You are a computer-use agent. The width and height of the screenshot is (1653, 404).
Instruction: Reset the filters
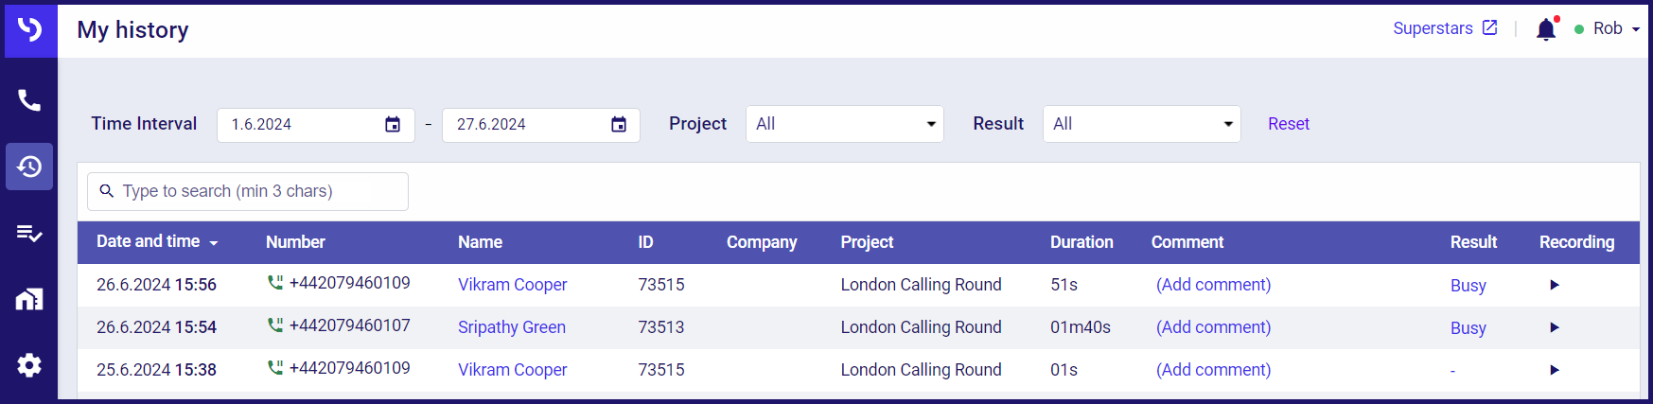(x=1289, y=124)
